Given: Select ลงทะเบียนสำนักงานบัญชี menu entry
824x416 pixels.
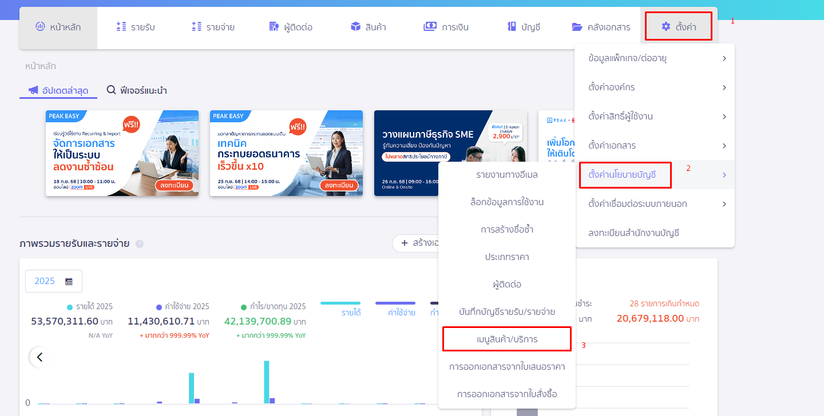Looking at the screenshot, I should click(655, 233).
